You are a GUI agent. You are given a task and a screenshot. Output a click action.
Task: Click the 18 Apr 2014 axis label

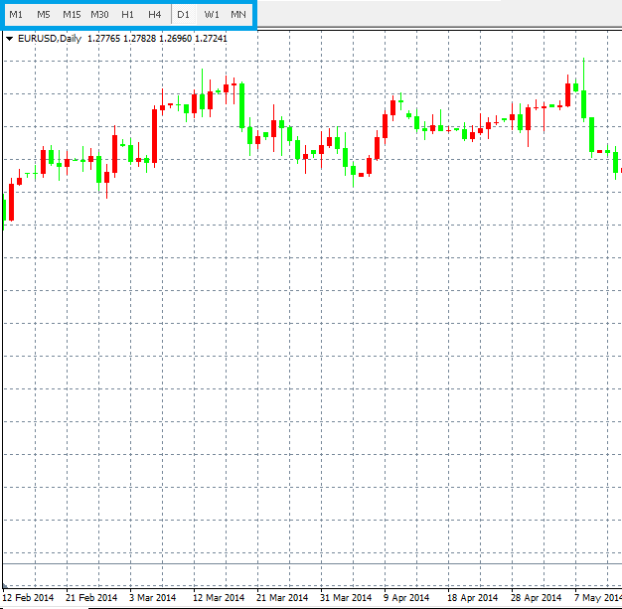click(x=472, y=598)
